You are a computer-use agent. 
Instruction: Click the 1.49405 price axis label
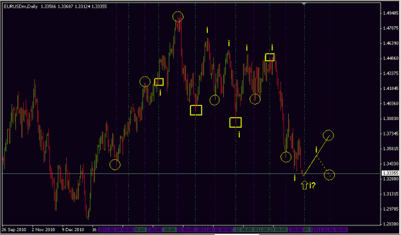390,13
